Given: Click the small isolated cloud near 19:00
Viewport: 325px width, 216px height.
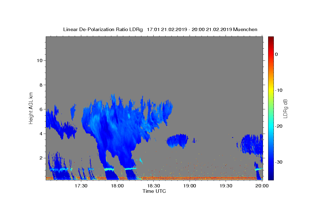Looking at the screenshot, I should tap(177, 141).
